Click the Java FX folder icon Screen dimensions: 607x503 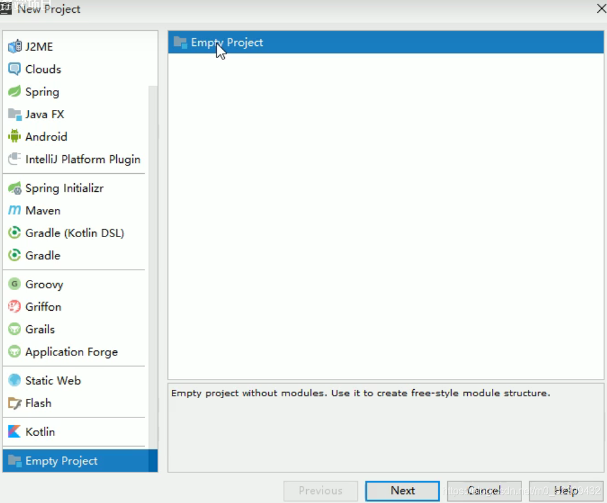click(x=15, y=114)
